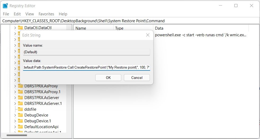The image size is (260, 139).
Task: Select the DBRSTPRX.AsServer.1 tree item
Action: click(x=43, y=103)
